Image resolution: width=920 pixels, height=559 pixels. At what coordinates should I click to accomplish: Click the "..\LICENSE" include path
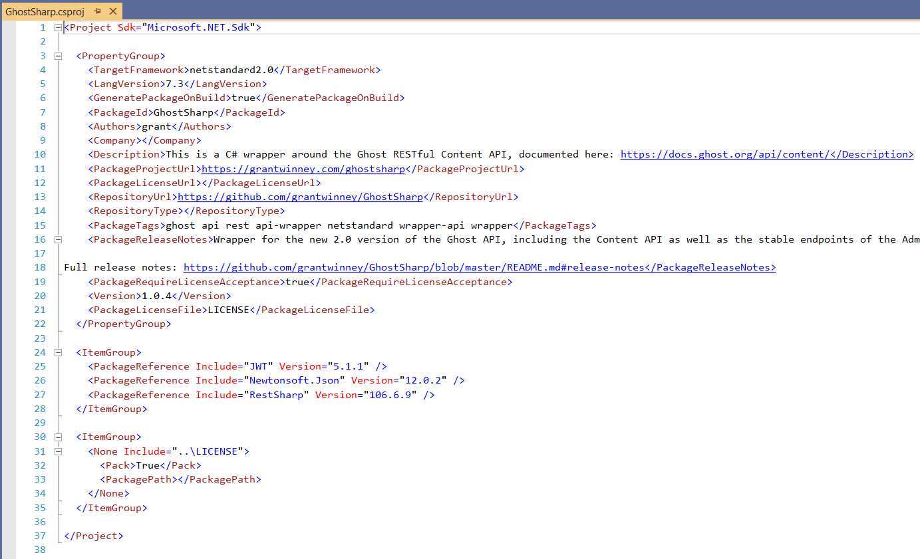(x=208, y=451)
